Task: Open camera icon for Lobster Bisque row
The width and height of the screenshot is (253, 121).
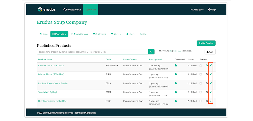Action: point(207,74)
